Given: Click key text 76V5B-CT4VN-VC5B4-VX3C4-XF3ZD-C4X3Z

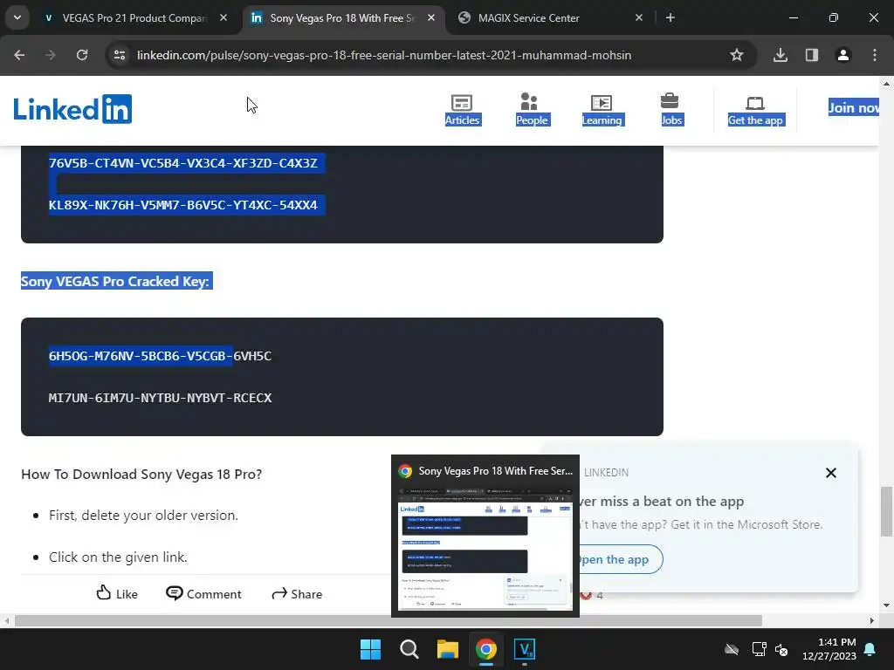Looking at the screenshot, I should coord(183,163).
